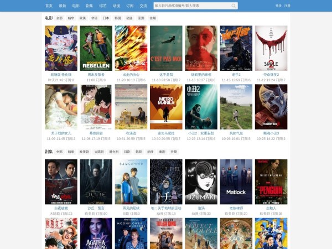Select the 日本 movie filter tag
Screen dimensions: 332x249
[x=106, y=18]
